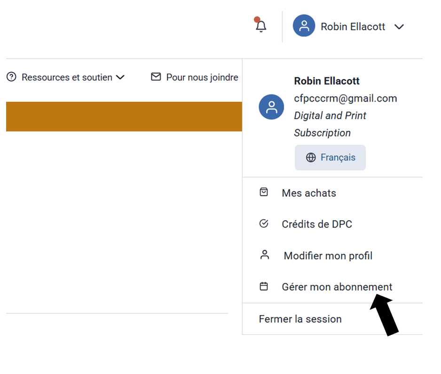Click the person icon beside Modifier mon profil
The width and height of the screenshot is (441, 374).
[x=265, y=255]
